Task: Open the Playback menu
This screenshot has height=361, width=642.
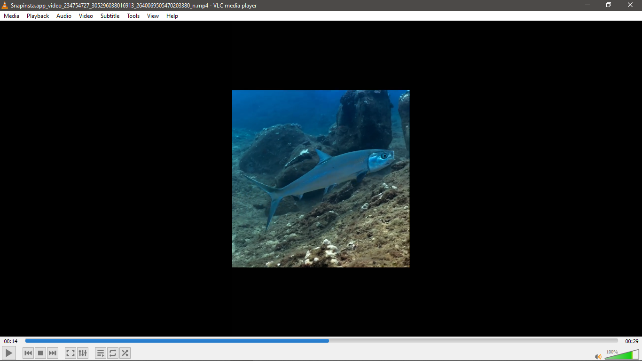Action: coord(38,16)
